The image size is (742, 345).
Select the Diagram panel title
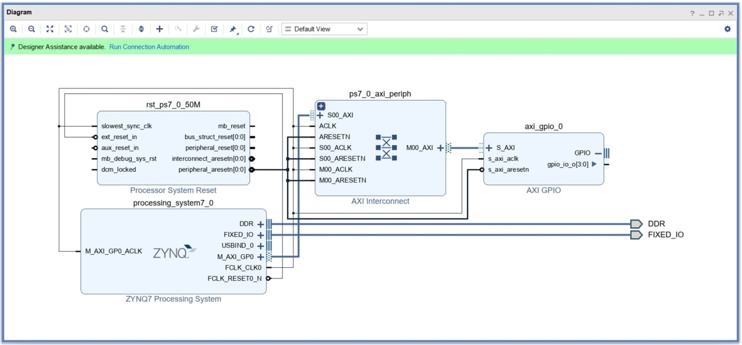19,12
